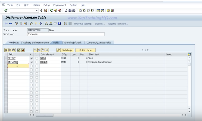Image resolution: width=202 pixels, height=121 pixels.
Task: Switch to Delivery and Maintenance tab
Action: click(x=36, y=43)
